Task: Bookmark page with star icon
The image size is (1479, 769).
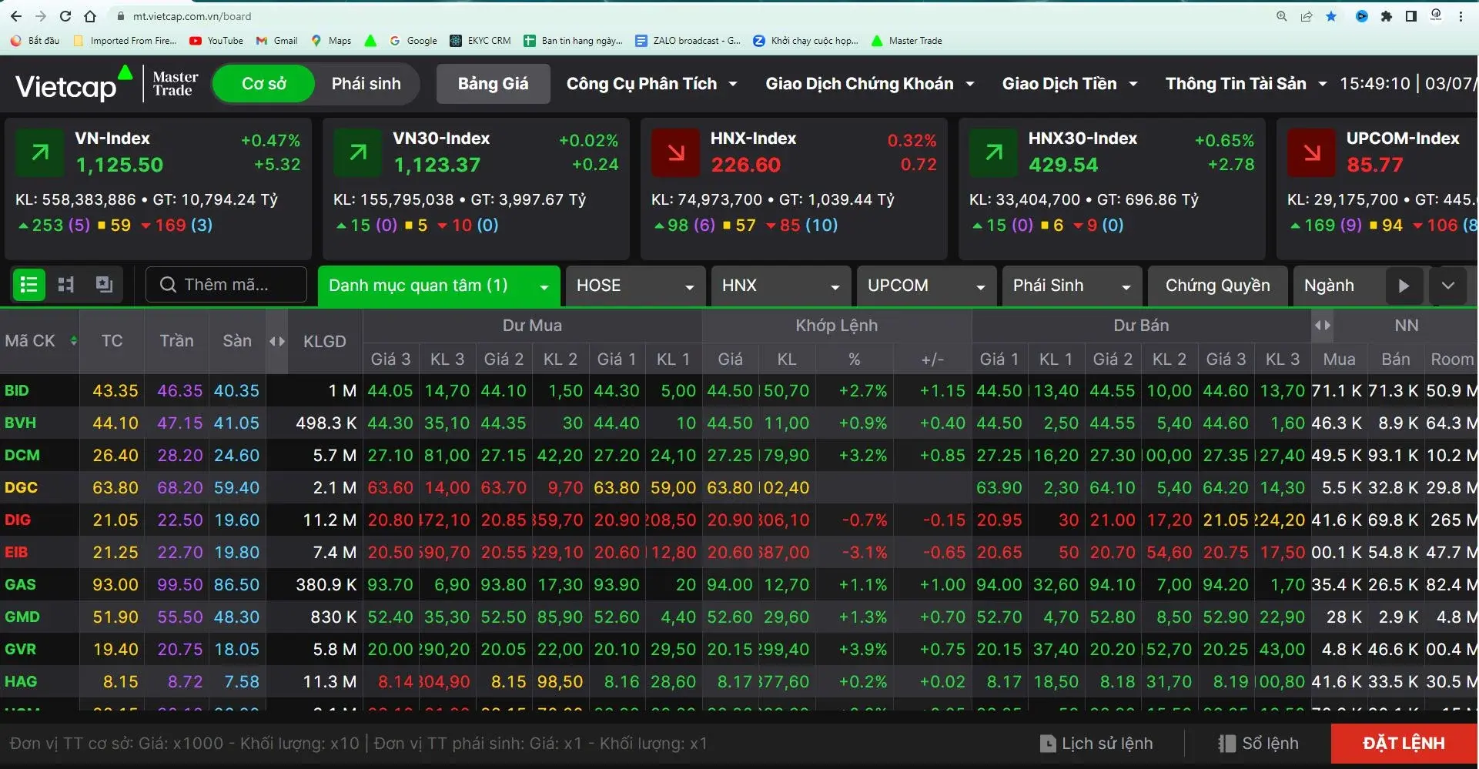Action: 1331,16
